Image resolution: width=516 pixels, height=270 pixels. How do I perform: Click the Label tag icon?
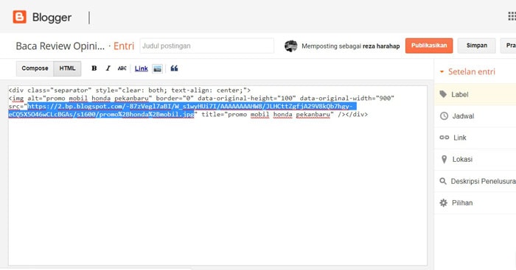(x=443, y=94)
